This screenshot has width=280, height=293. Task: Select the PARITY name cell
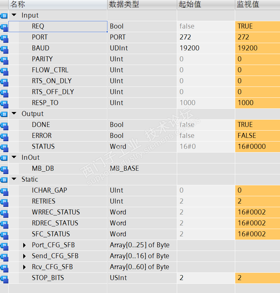58,59
